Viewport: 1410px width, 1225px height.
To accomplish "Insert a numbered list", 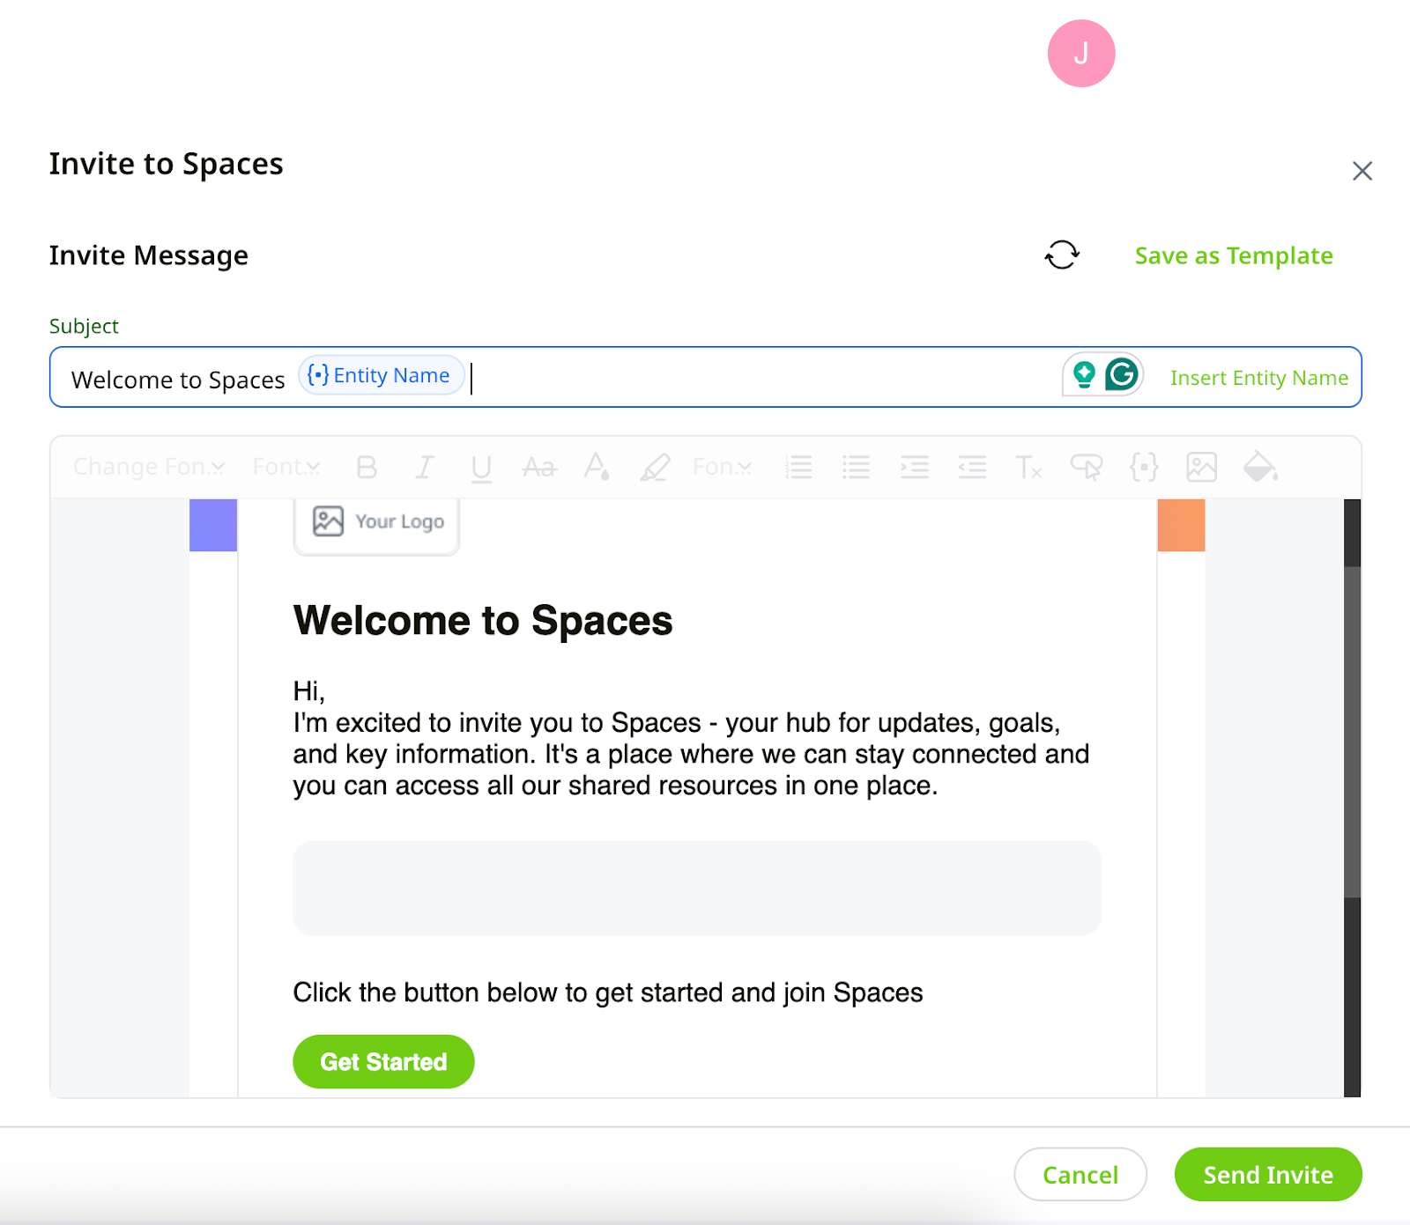I will (798, 467).
